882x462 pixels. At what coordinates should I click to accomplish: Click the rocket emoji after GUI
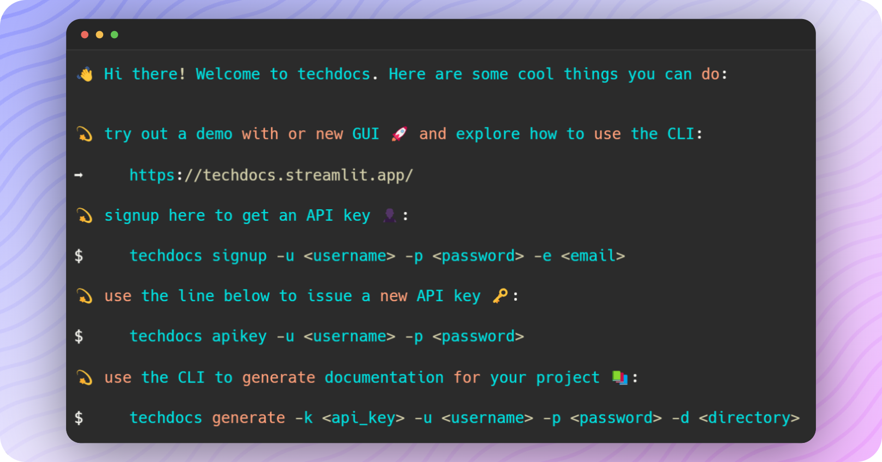[399, 134]
